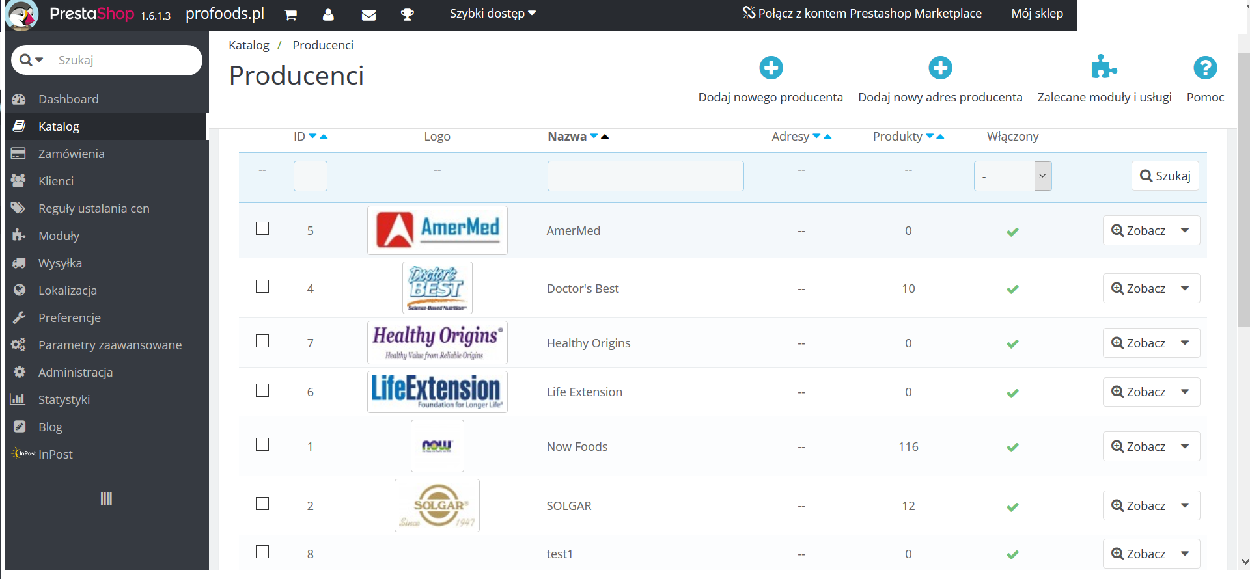Viewport: 1250px width, 579px height.
Task: Click Zobacz button for Healthy Origins
Action: 1139,343
